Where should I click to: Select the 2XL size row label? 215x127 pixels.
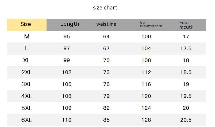click(x=27, y=72)
